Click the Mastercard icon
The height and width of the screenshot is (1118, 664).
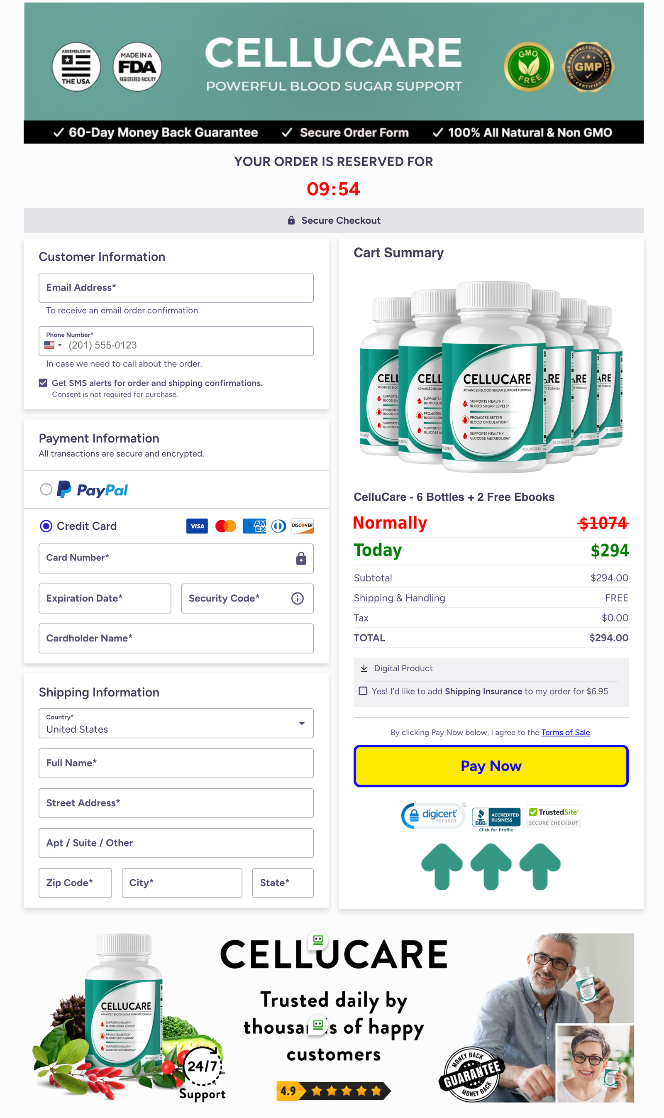226,526
